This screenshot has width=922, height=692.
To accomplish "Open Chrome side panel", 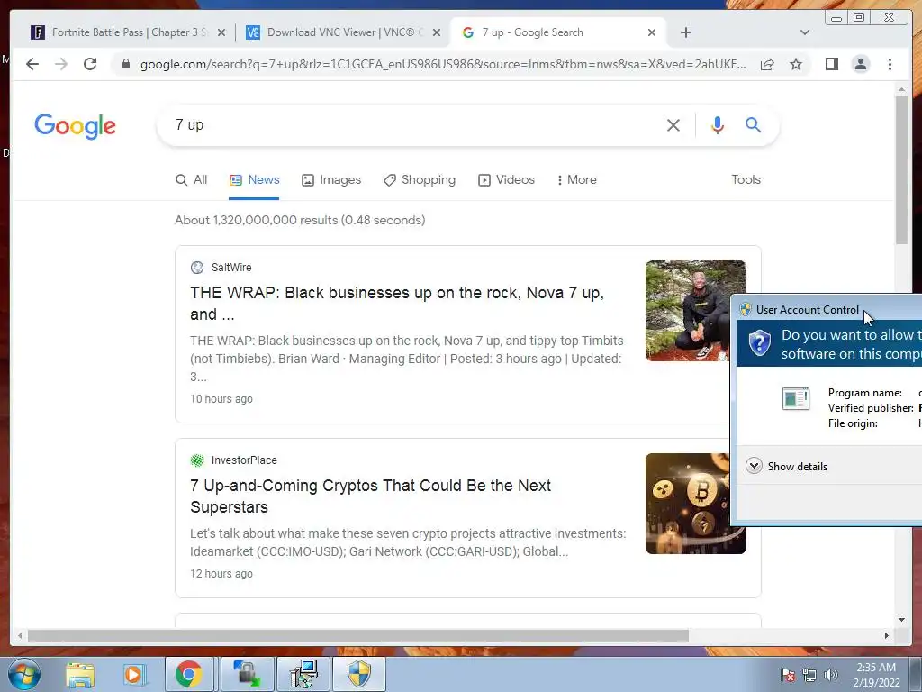I will [x=831, y=64].
